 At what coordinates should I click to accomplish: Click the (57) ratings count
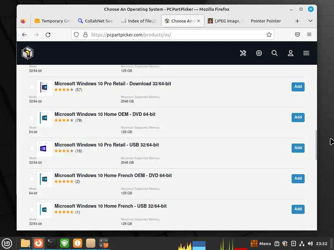[79, 90]
